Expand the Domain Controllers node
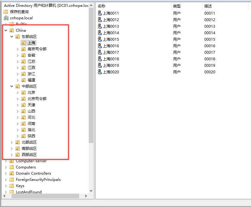 point(6,173)
